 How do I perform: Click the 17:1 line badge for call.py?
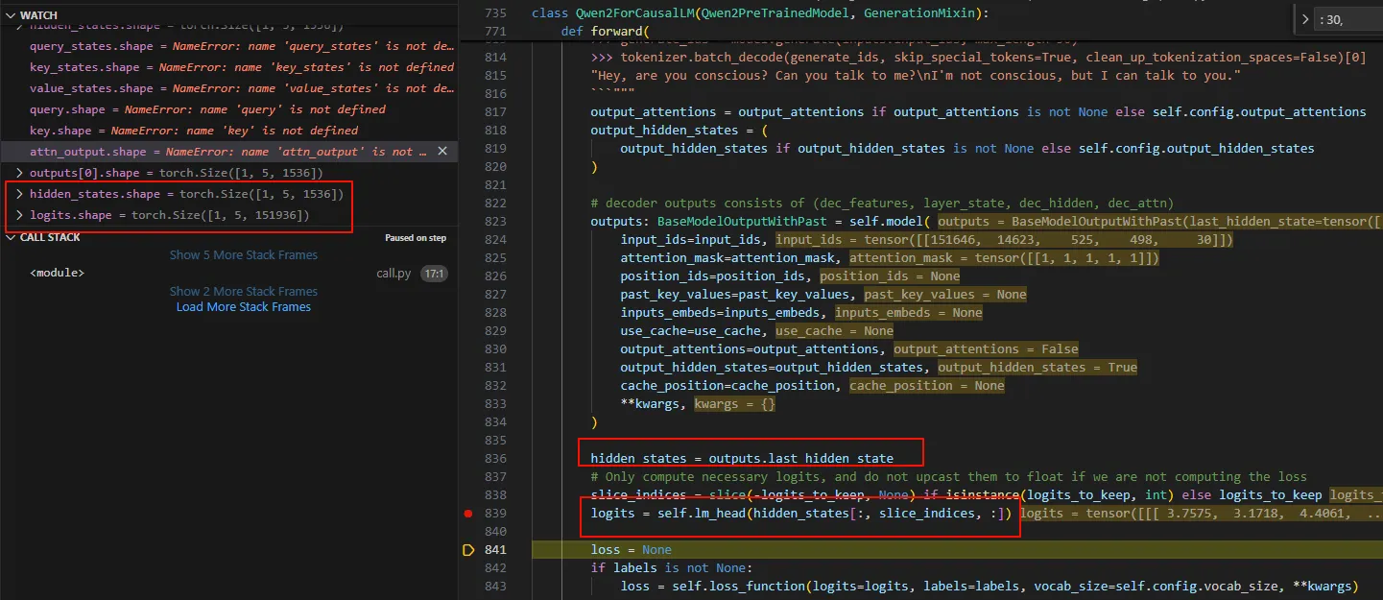click(434, 274)
